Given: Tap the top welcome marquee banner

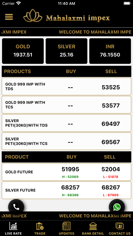Looking at the screenshot, I should (66, 32).
